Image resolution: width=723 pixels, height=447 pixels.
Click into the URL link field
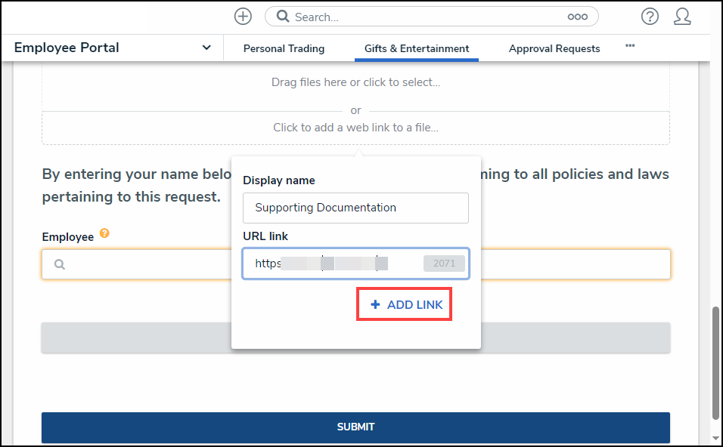point(333,264)
